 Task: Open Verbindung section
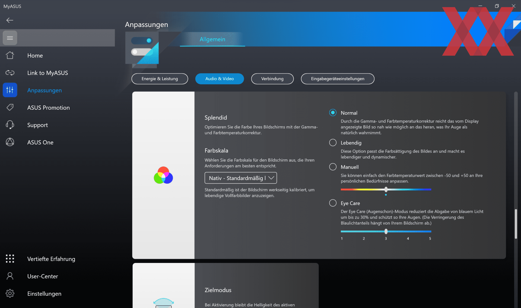(272, 79)
